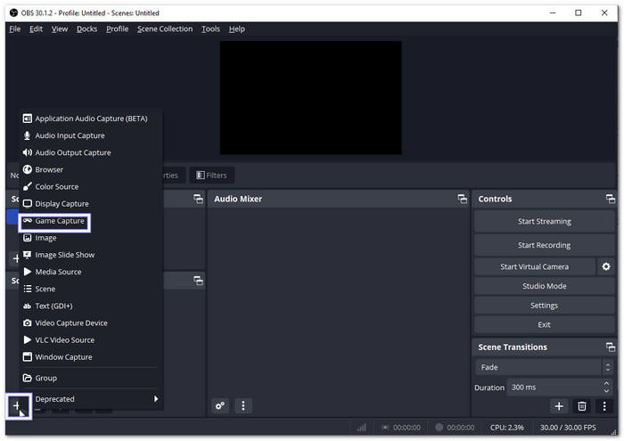The image size is (624, 441).
Task: Open advanced audio properties gears icon
Action: click(x=220, y=406)
